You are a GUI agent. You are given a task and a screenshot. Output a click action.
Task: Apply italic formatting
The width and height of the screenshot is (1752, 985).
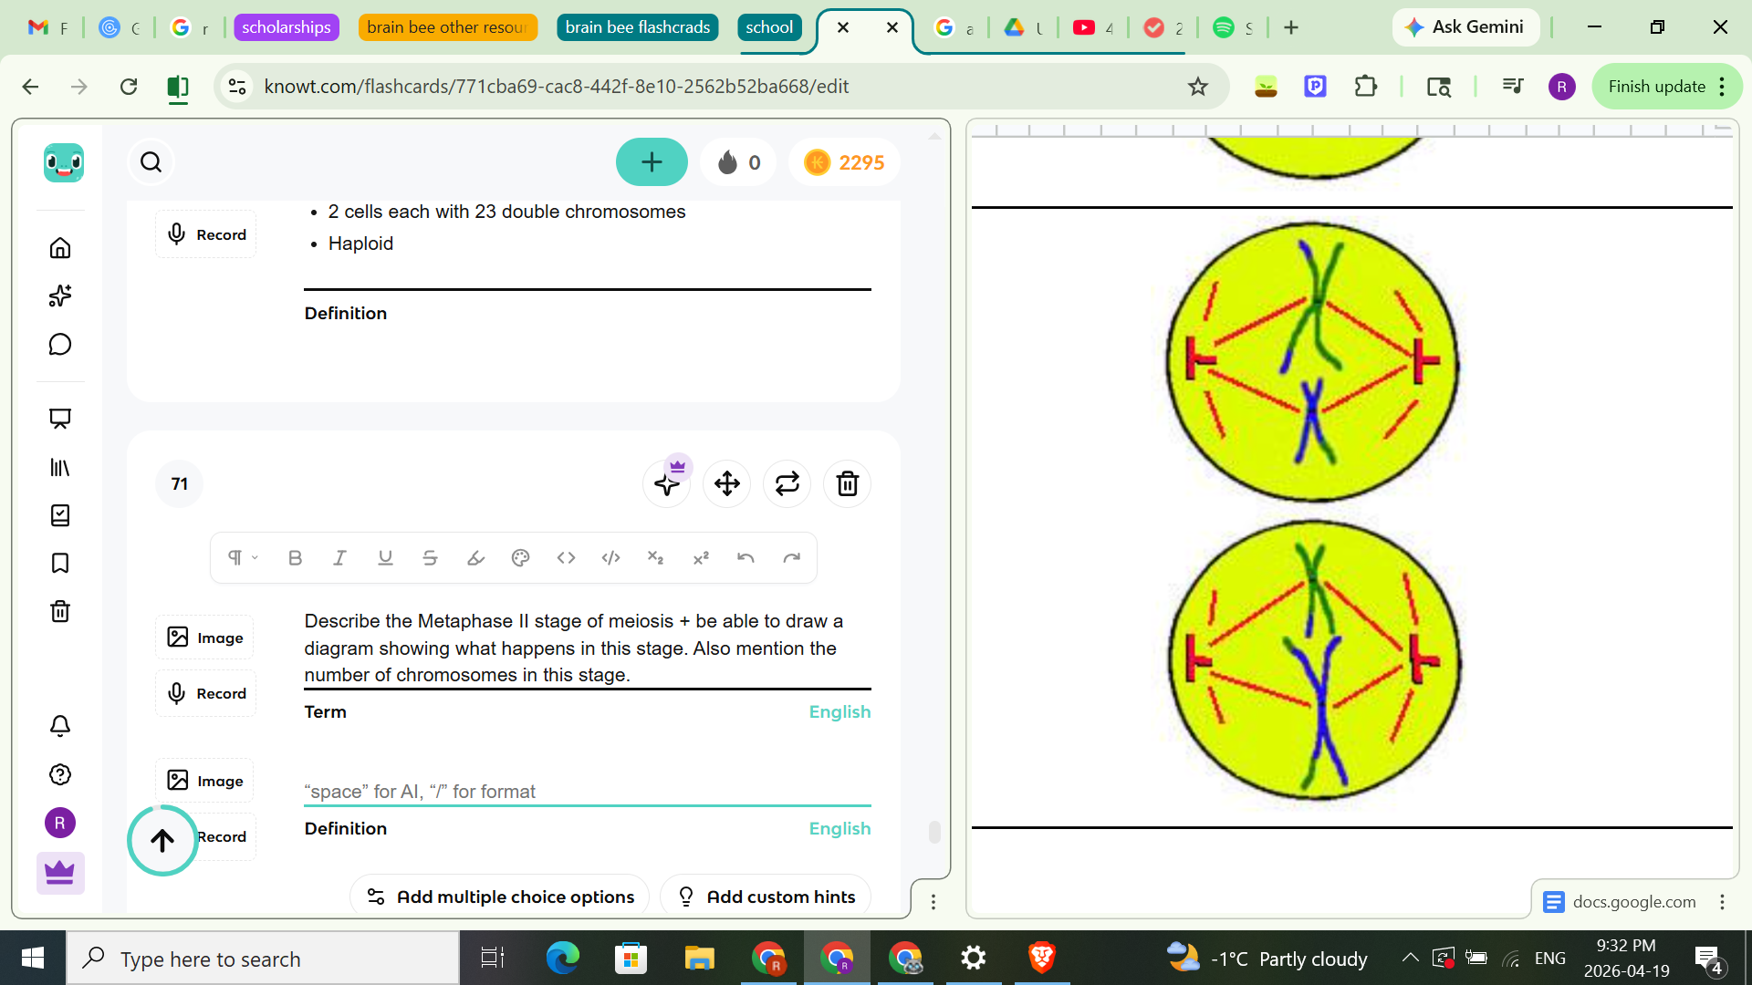click(x=339, y=557)
